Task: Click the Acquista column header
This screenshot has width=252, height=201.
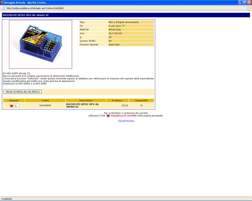Action: pyautogui.click(x=14, y=100)
